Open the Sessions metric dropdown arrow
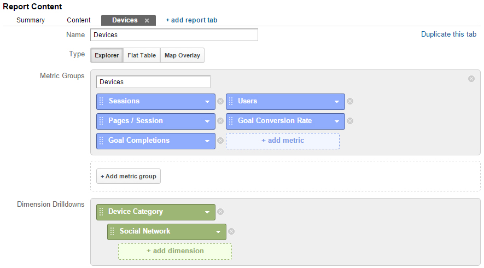This screenshot has height=268, width=484. coord(207,102)
